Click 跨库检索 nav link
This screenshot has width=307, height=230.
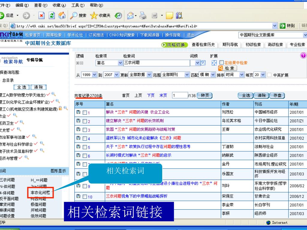[54, 35]
